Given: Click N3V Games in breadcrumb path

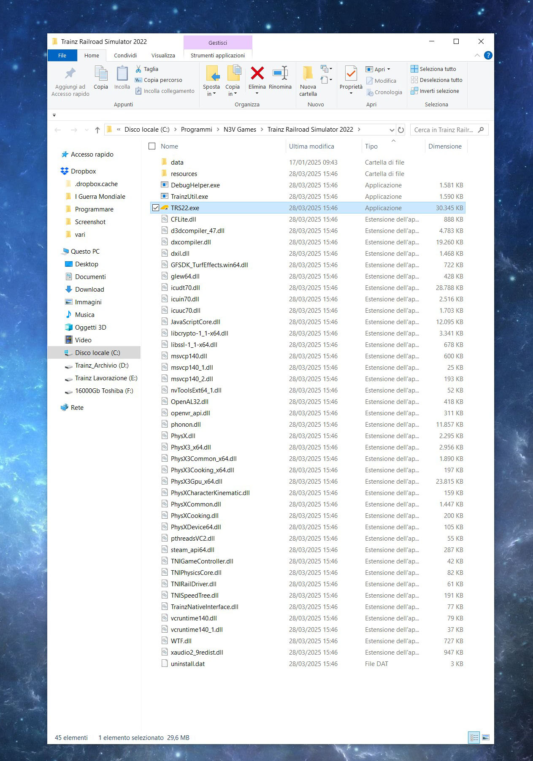Looking at the screenshot, I should (240, 130).
